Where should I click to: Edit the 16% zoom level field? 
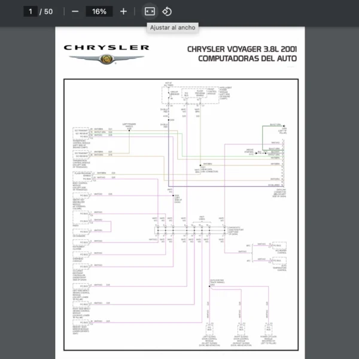coord(99,11)
